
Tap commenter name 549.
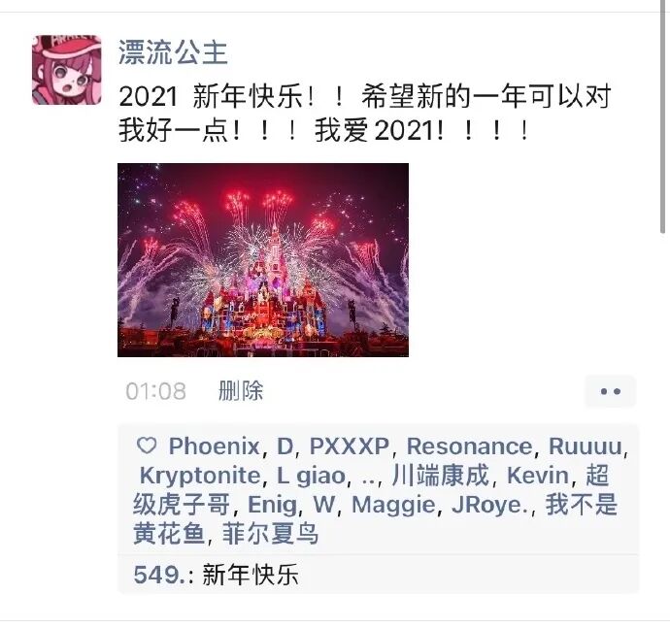click(159, 575)
